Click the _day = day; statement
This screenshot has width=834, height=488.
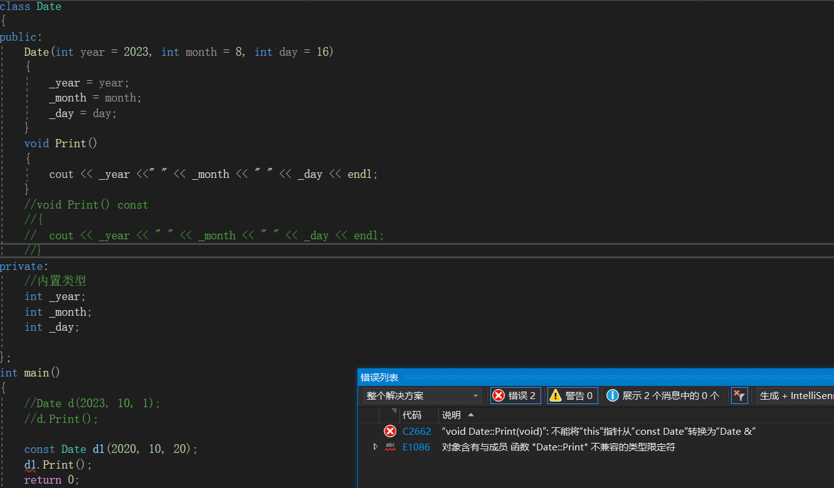point(83,113)
